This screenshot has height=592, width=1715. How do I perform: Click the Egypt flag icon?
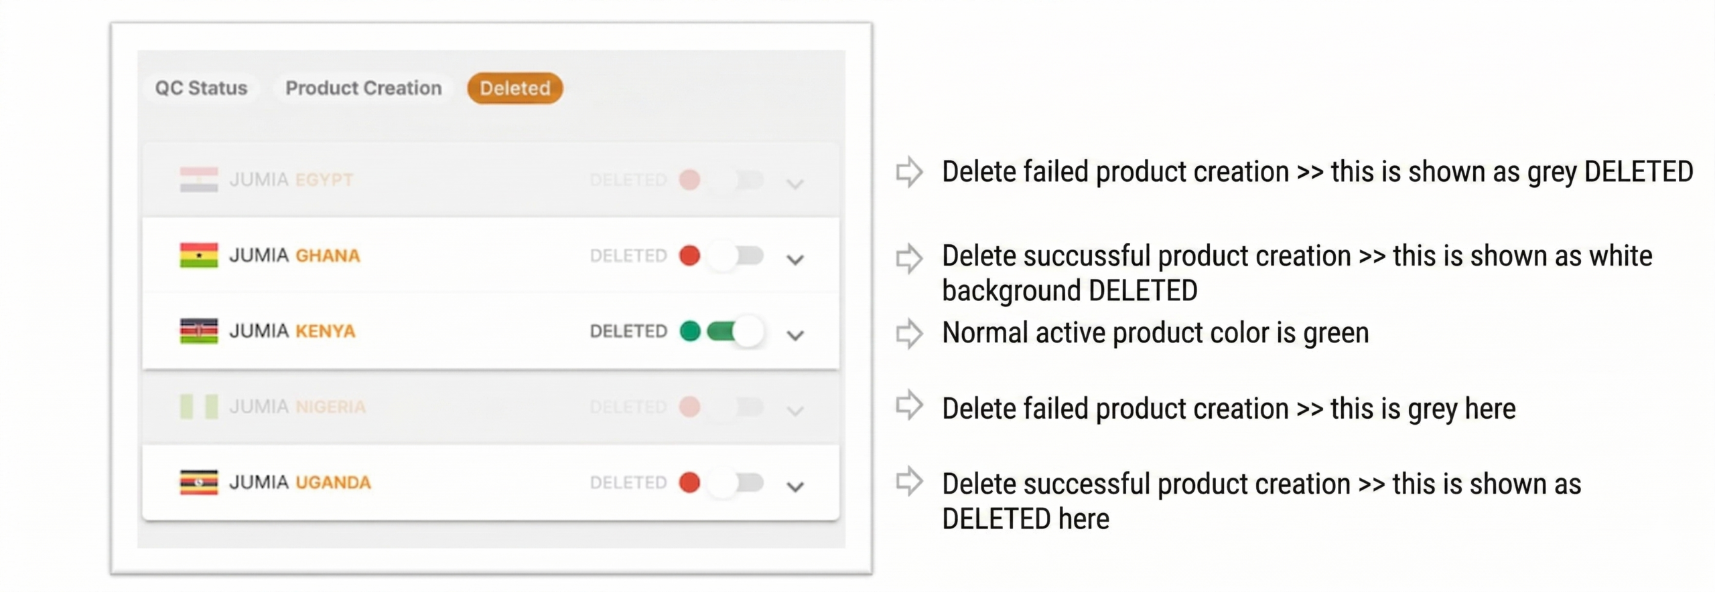point(199,179)
